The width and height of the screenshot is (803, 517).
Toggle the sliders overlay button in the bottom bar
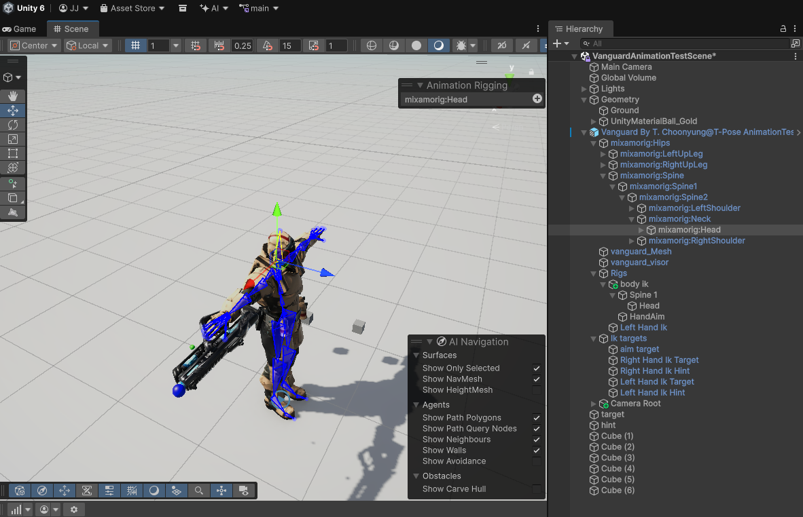[x=109, y=491]
